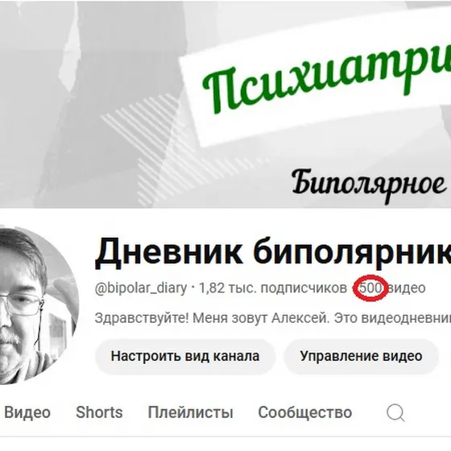Select the Сообщество tab
Screen dimensions: 451x451
[x=305, y=412]
